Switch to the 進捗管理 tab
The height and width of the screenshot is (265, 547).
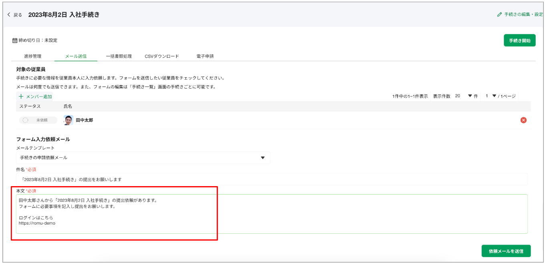pyautogui.click(x=32, y=56)
